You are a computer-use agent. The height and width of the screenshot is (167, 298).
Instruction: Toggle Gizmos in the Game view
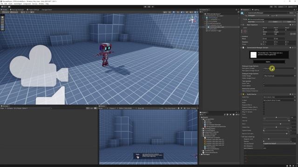194,108
